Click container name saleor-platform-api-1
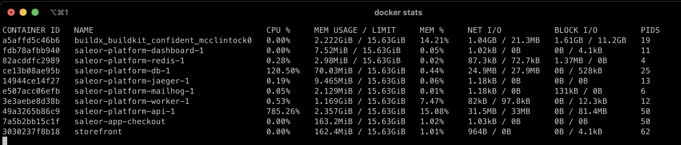Image resolution: width=681 pixels, height=145 pixels. click(125, 111)
